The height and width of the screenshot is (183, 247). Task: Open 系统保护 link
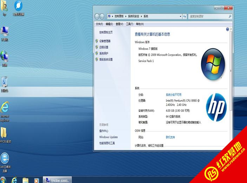(x=104, y=53)
